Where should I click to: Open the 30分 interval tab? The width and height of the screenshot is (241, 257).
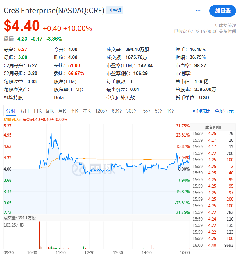(131, 111)
